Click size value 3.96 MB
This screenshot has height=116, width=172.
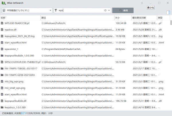(120, 30)
